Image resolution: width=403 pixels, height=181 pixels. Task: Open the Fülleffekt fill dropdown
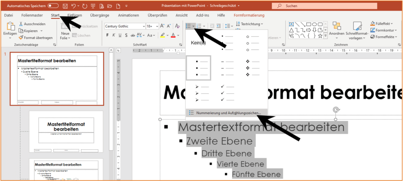pyautogui.click(x=382, y=24)
